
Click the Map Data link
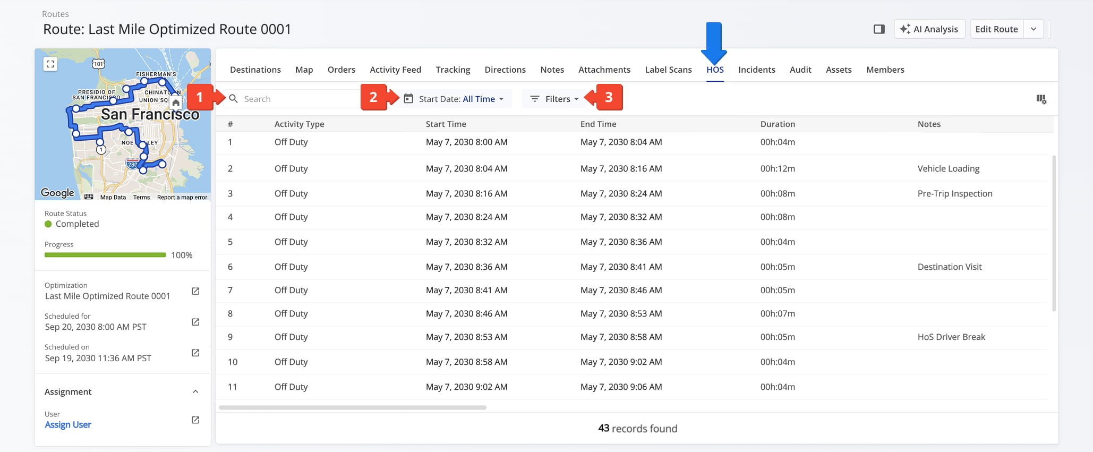(x=113, y=197)
